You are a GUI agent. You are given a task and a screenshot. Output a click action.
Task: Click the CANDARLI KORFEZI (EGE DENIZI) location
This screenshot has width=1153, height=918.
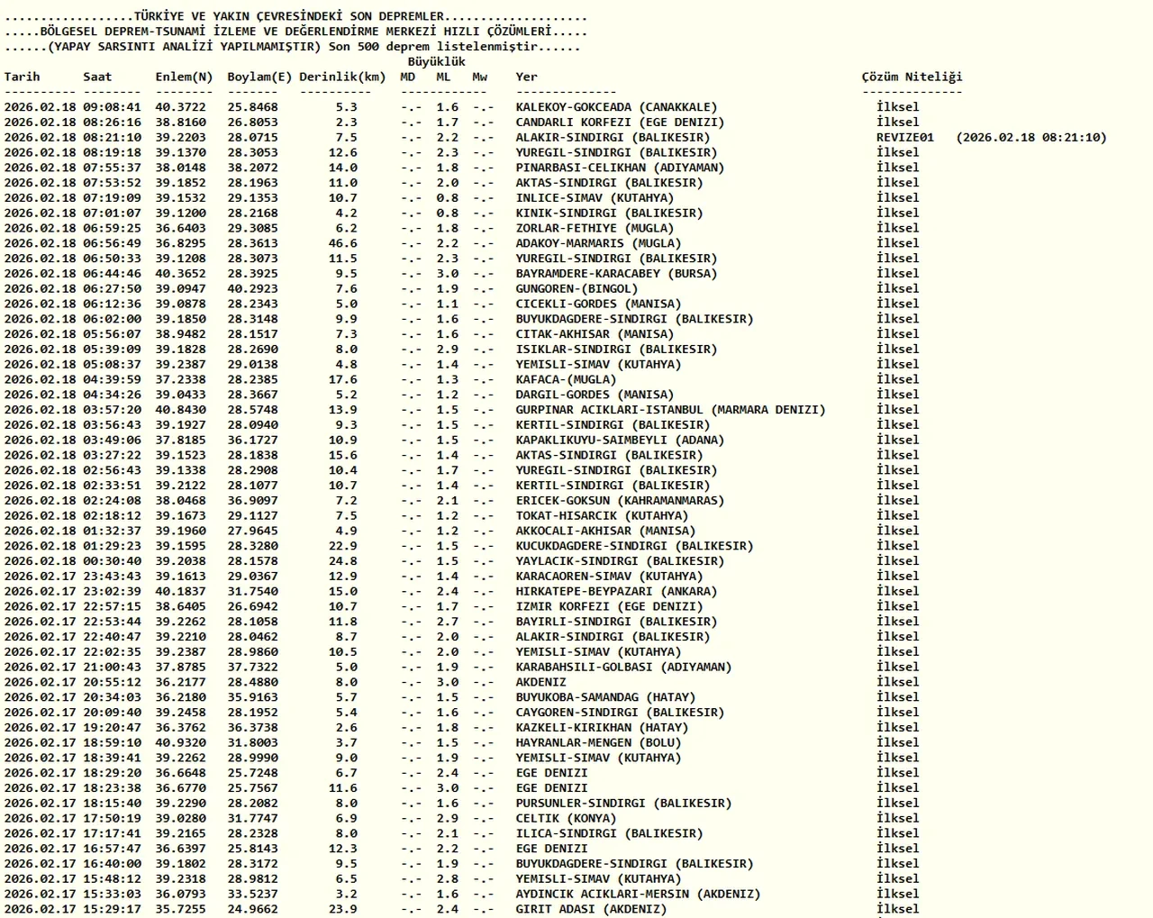620,123
